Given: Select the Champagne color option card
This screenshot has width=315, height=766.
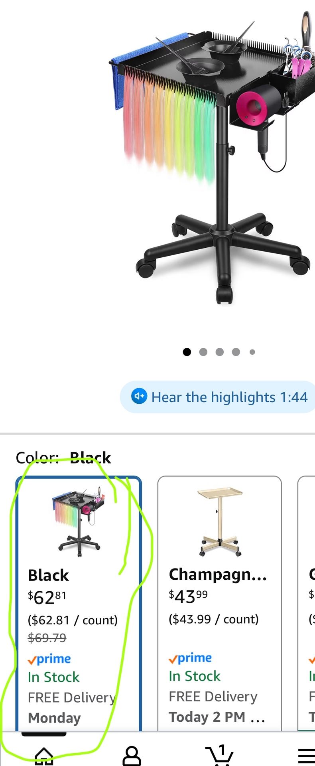Looking at the screenshot, I should (220, 604).
